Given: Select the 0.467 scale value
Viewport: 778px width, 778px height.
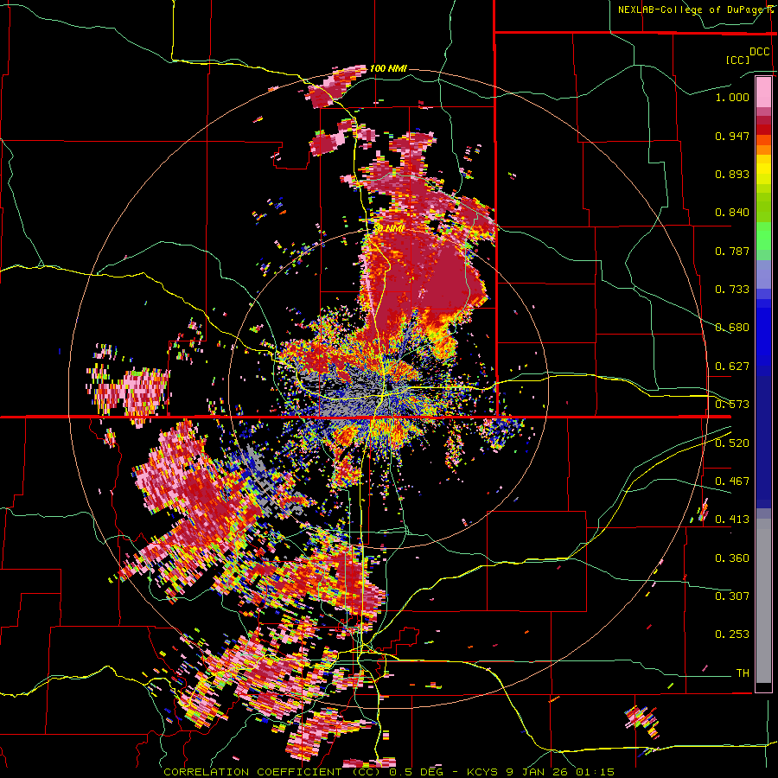Looking at the screenshot, I should pyautogui.click(x=732, y=481).
